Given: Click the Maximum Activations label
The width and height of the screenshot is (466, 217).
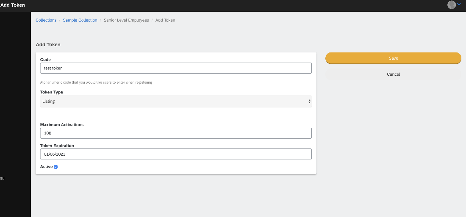Looking at the screenshot, I should (62, 125).
